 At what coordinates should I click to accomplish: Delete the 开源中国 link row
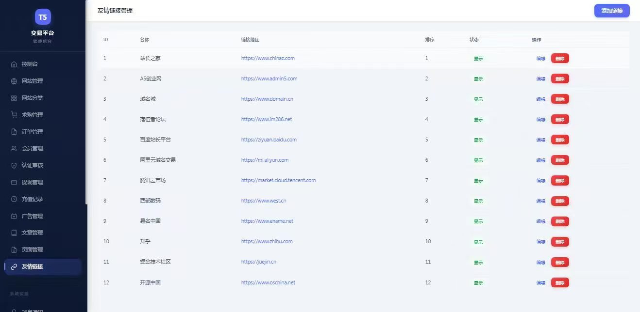[x=560, y=282]
